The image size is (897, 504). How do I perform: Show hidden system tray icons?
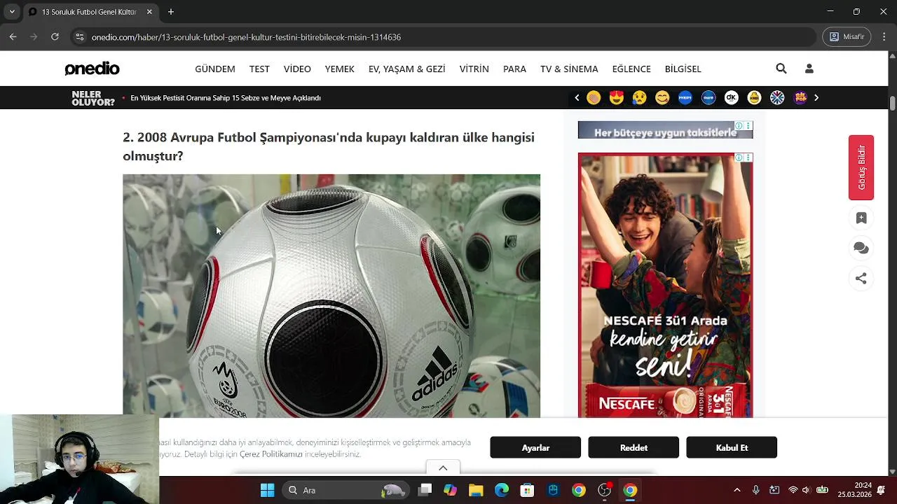coord(737,490)
